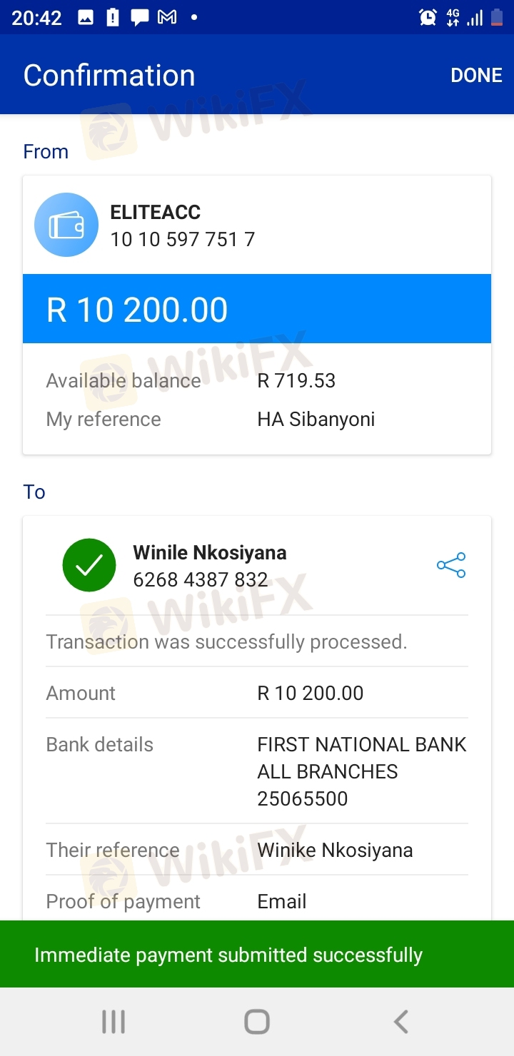This screenshot has height=1056, width=514.
Task: Tap the battery indicator icon
Action: pos(497,18)
